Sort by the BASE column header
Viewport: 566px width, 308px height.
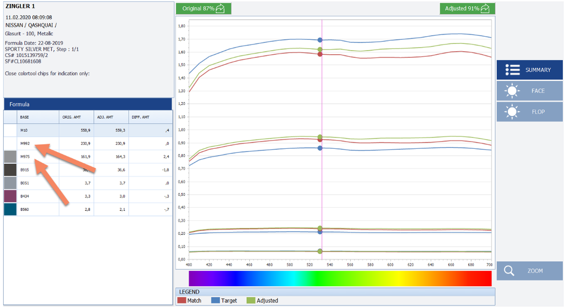[38, 117]
